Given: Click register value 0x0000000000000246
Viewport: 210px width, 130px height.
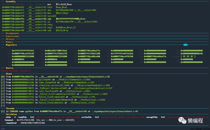Looking at the screenshot, I should 192,54.
